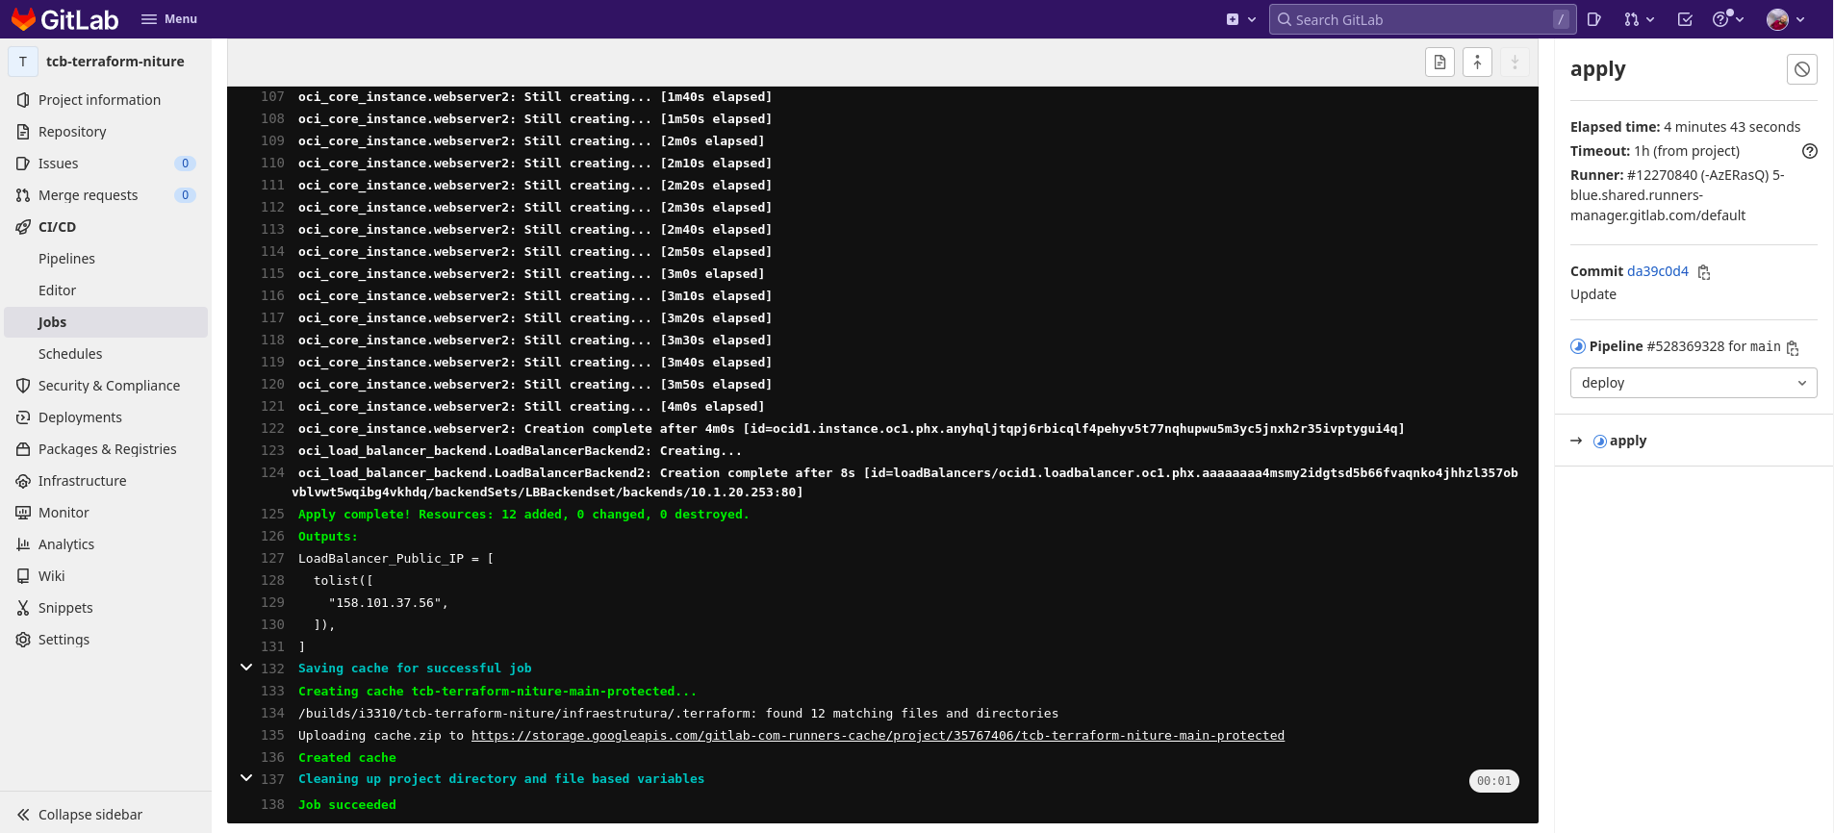The width and height of the screenshot is (1834, 833).
Task: Click the Snippets scissors icon
Action: pyautogui.click(x=23, y=608)
